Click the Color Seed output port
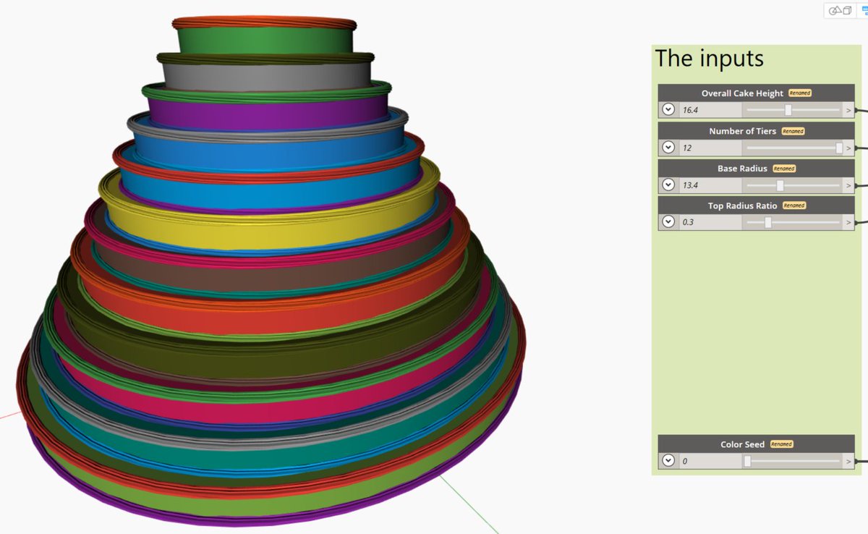 point(849,461)
